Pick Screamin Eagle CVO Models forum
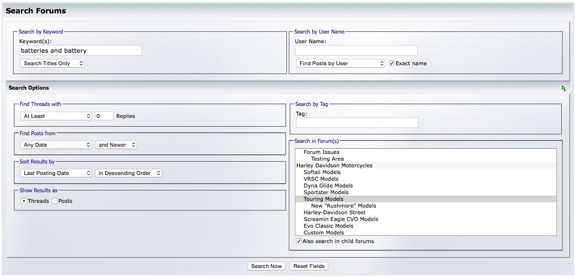575x279 pixels. 340,219
